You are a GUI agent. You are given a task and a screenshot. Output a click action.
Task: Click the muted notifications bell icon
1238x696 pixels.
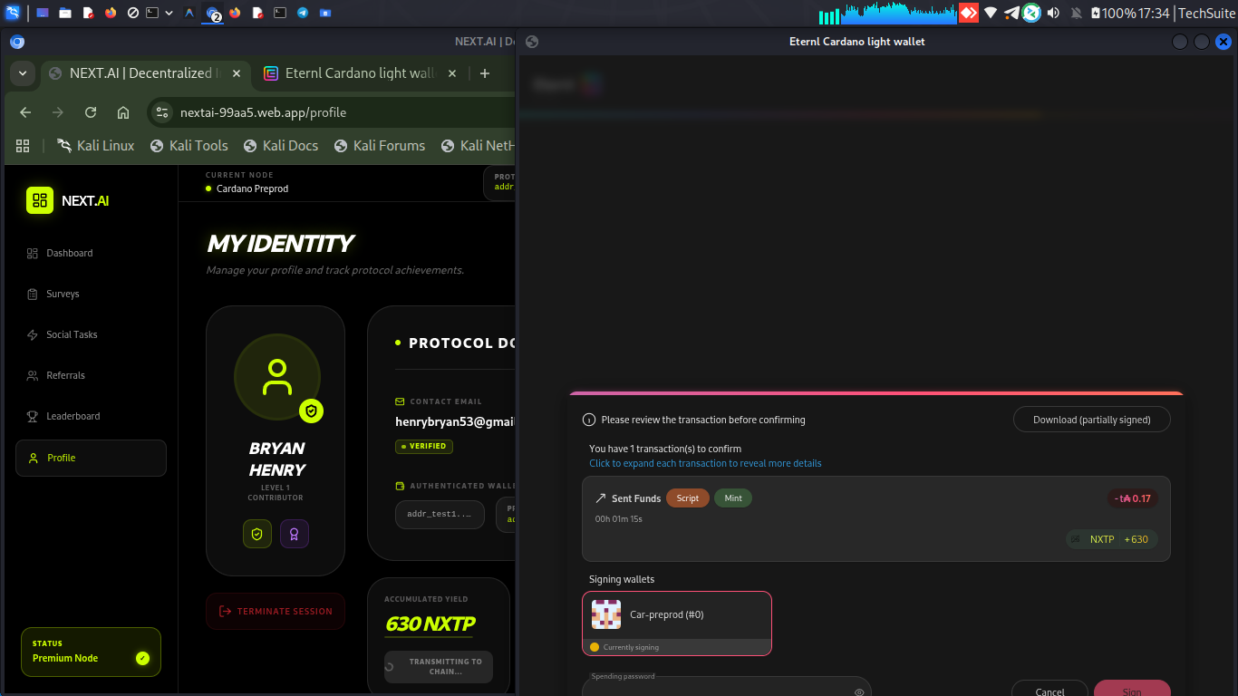coord(1077,13)
